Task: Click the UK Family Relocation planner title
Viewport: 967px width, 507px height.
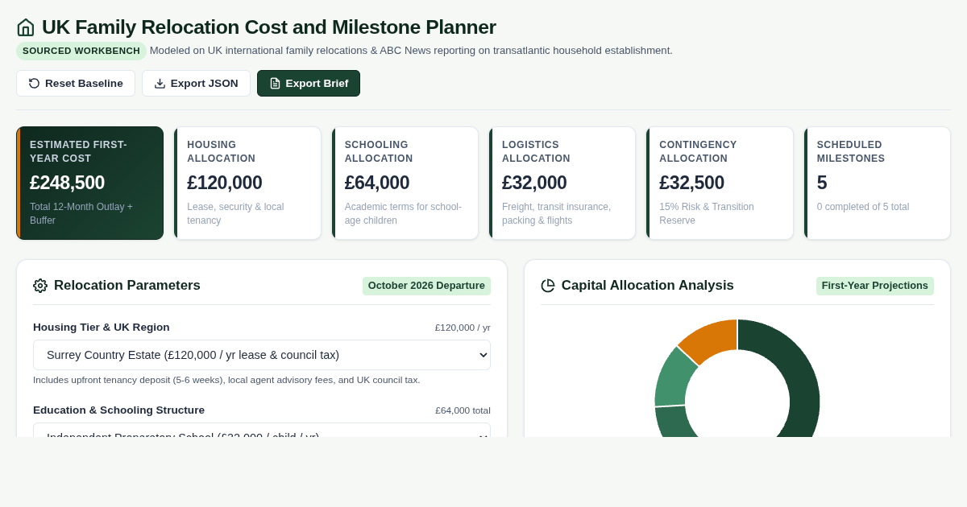Action: (x=269, y=27)
